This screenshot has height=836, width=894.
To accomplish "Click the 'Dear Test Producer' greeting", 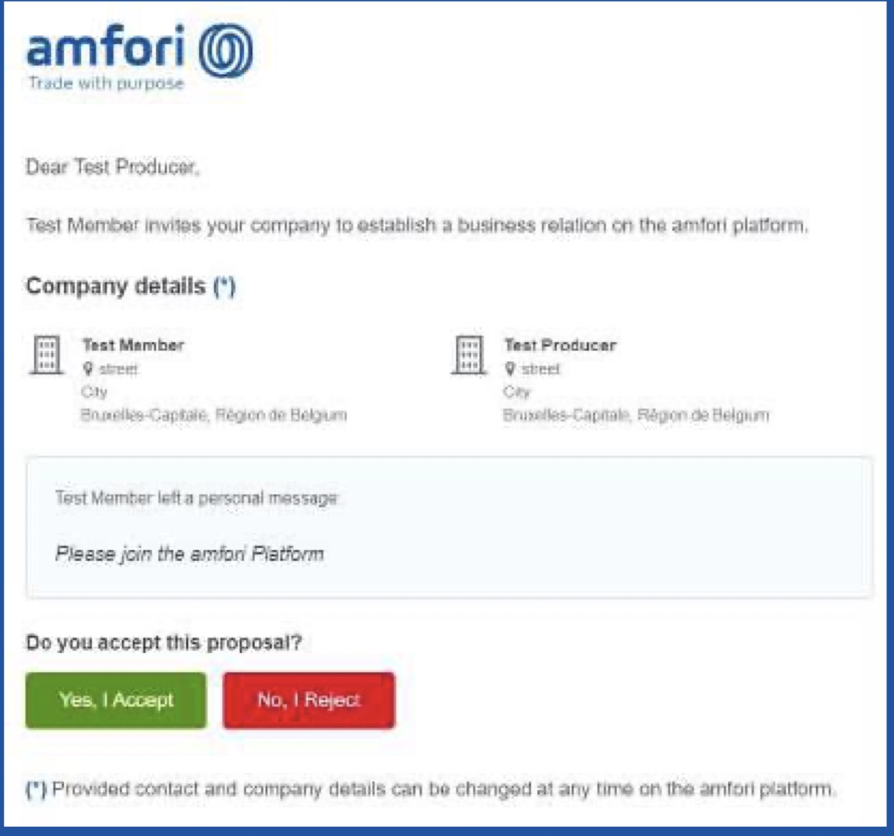I will click(113, 167).
